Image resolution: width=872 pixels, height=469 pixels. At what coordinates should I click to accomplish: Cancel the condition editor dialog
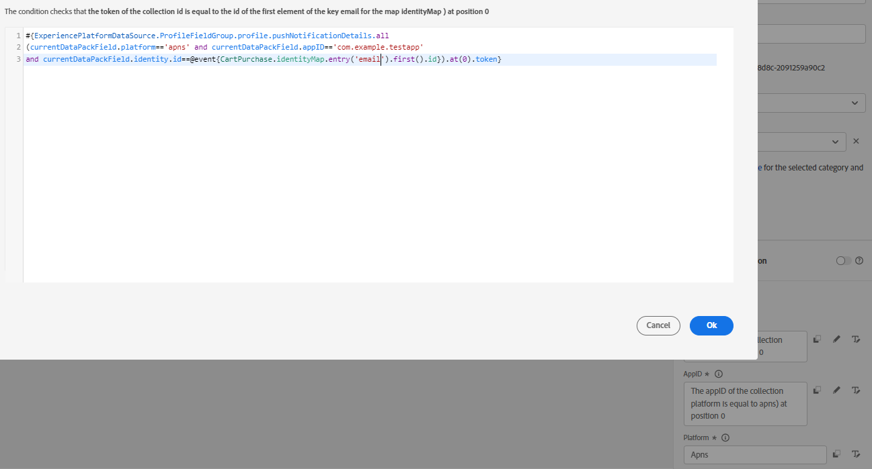pyautogui.click(x=658, y=325)
